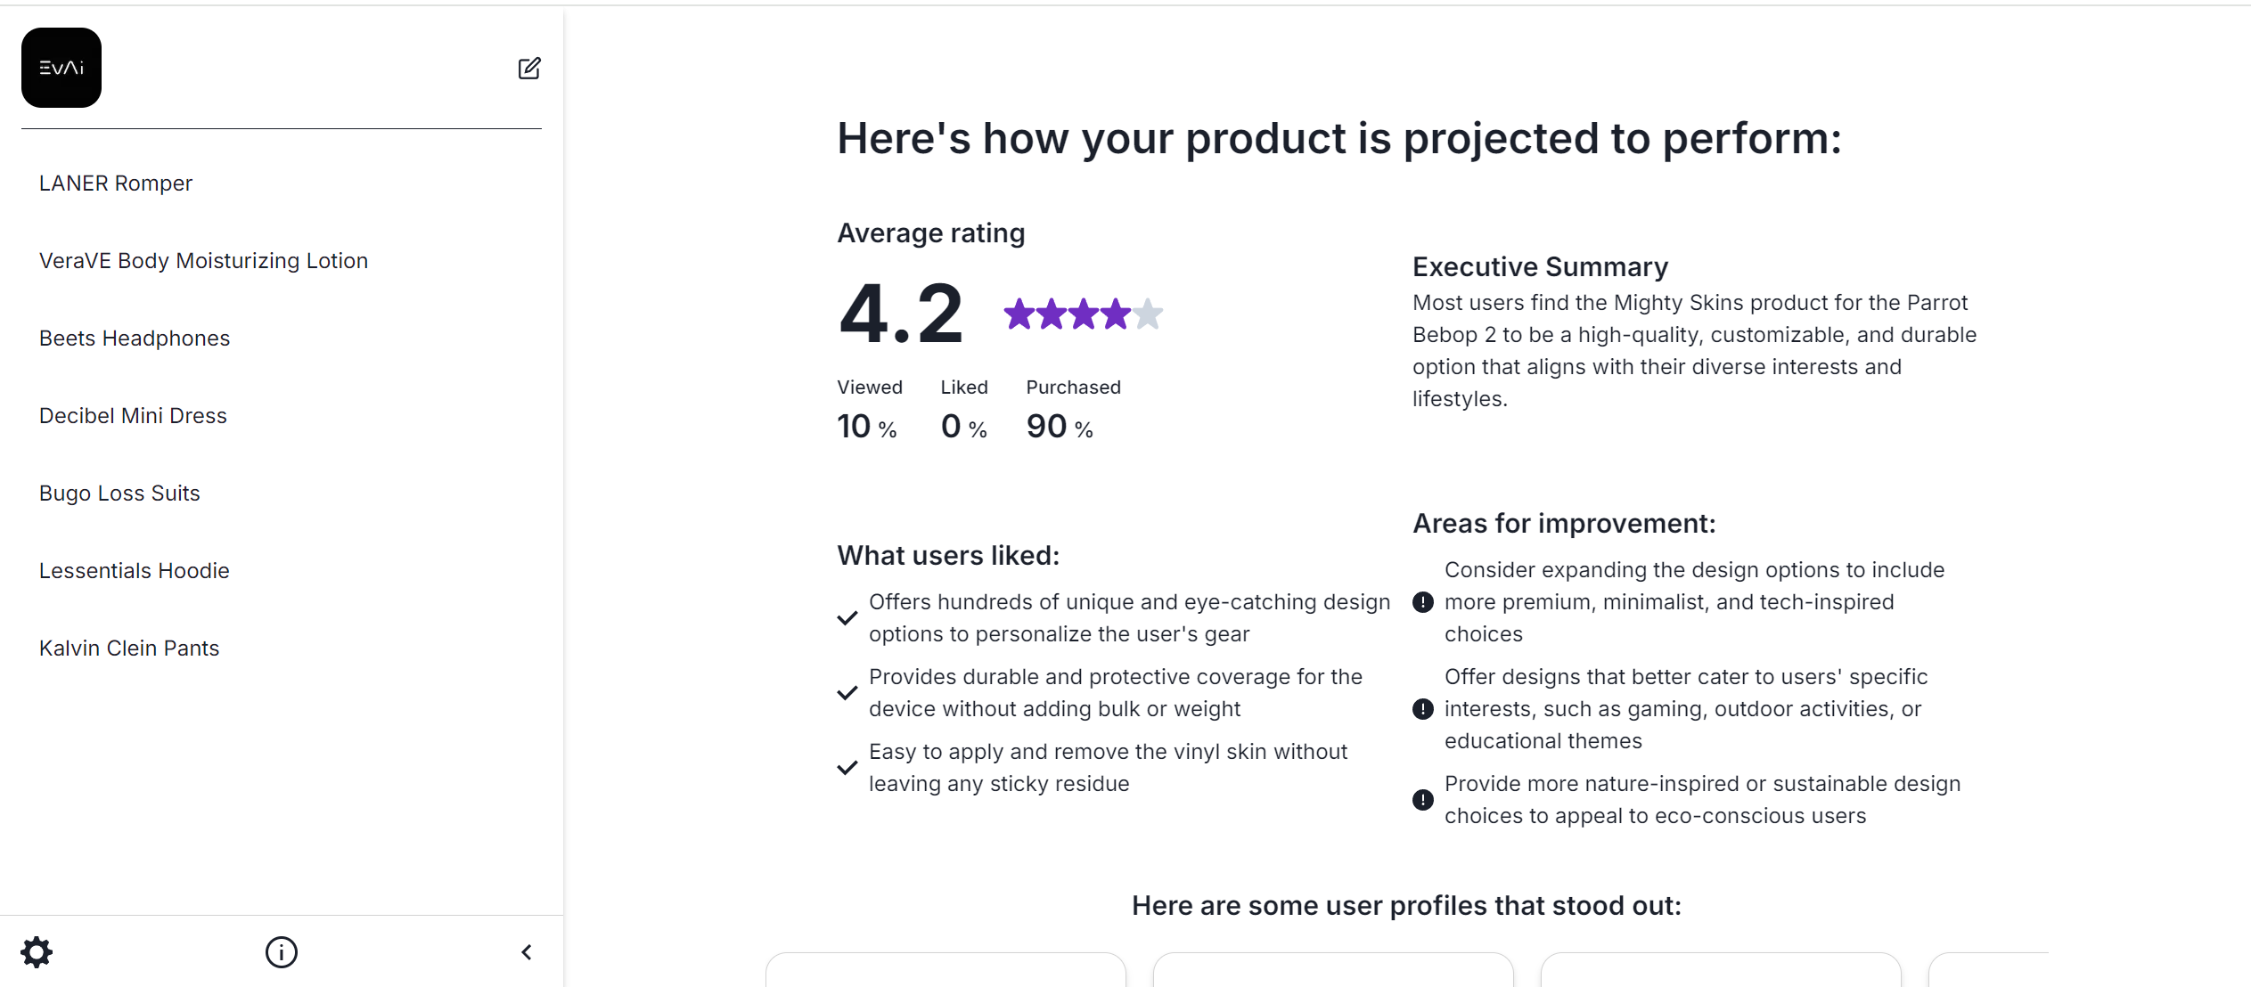Select Lessentials Hoodie from the list

point(135,571)
